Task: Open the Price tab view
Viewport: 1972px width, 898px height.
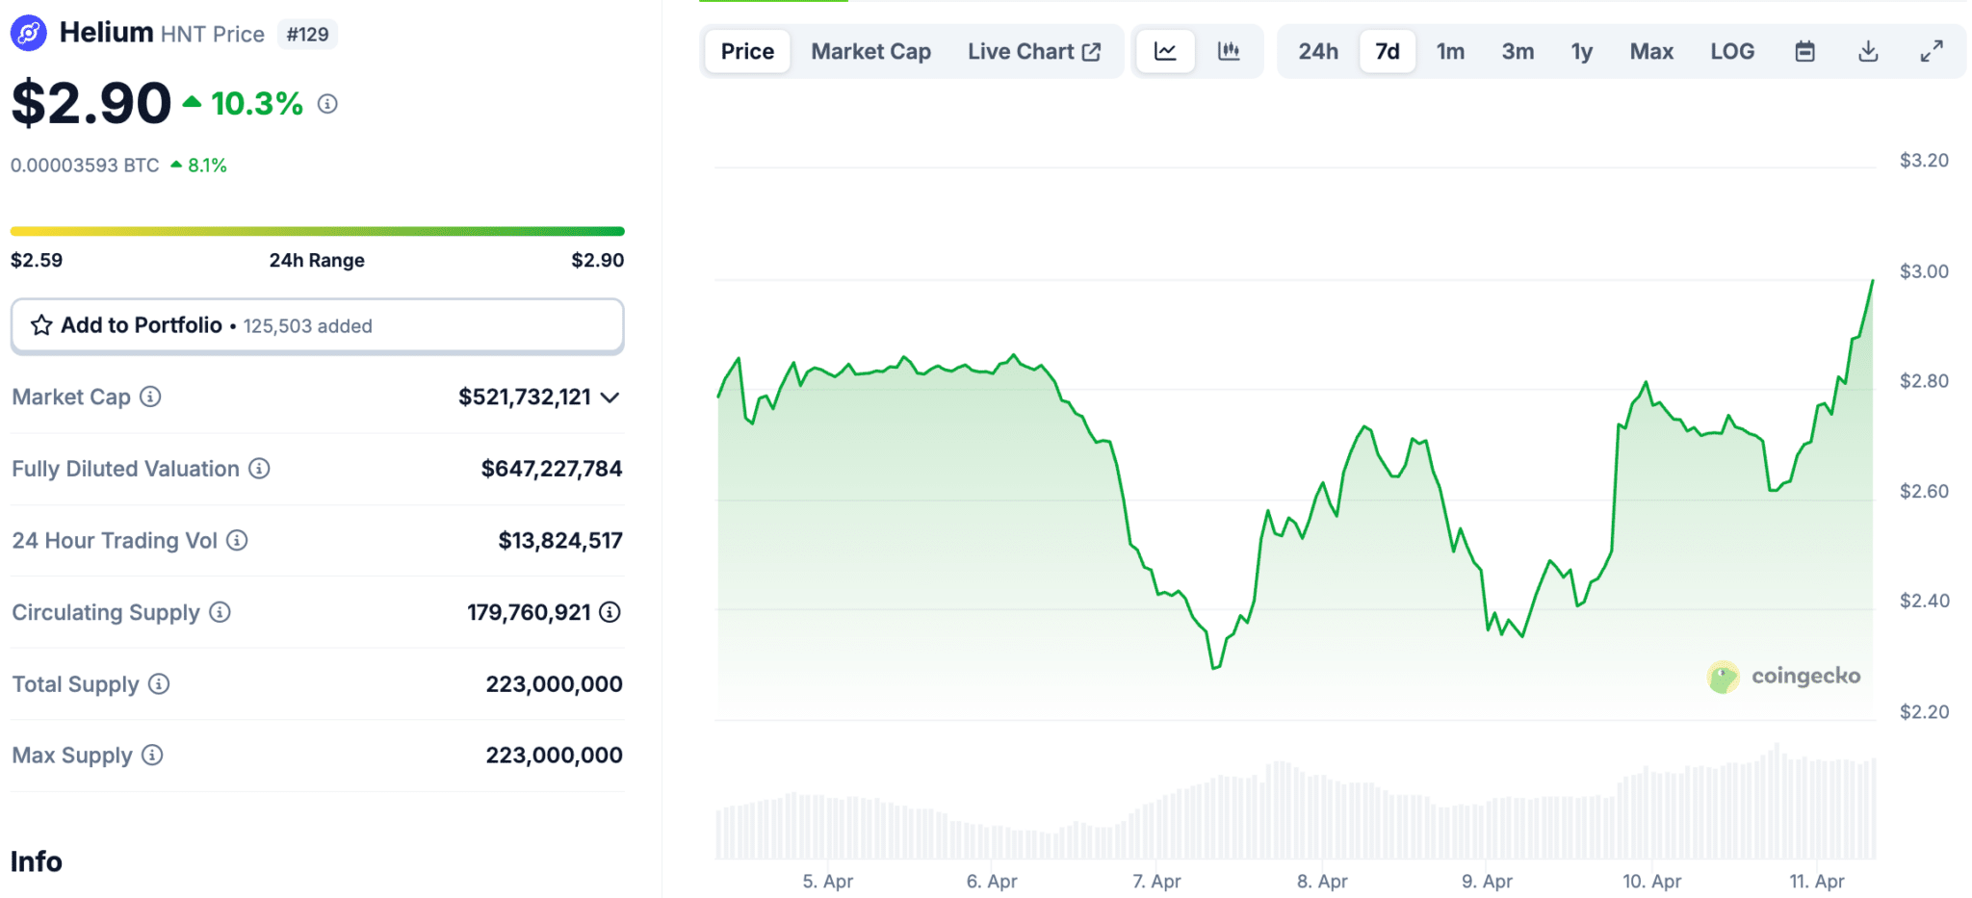Action: [746, 51]
